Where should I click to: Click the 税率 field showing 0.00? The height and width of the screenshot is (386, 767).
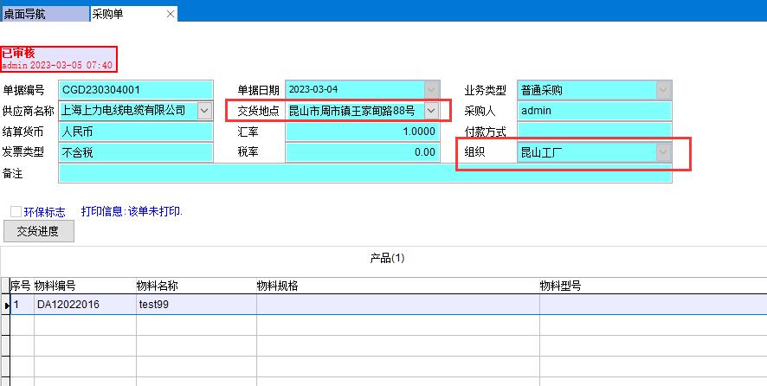362,152
